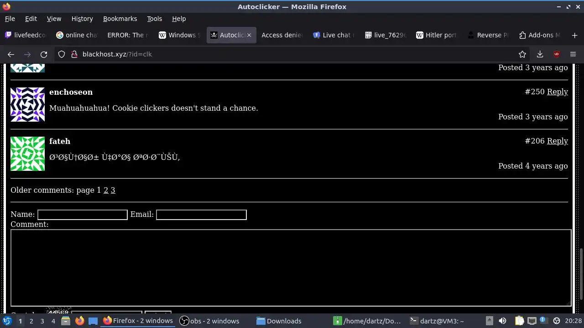Viewport: 584px width, 328px height.
Task: Switch to the Add-ons M tab
Action: [x=539, y=35]
